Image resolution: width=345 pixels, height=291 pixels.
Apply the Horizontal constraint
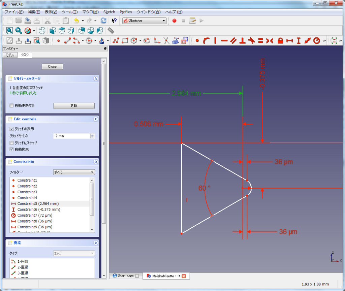click(x=224, y=41)
